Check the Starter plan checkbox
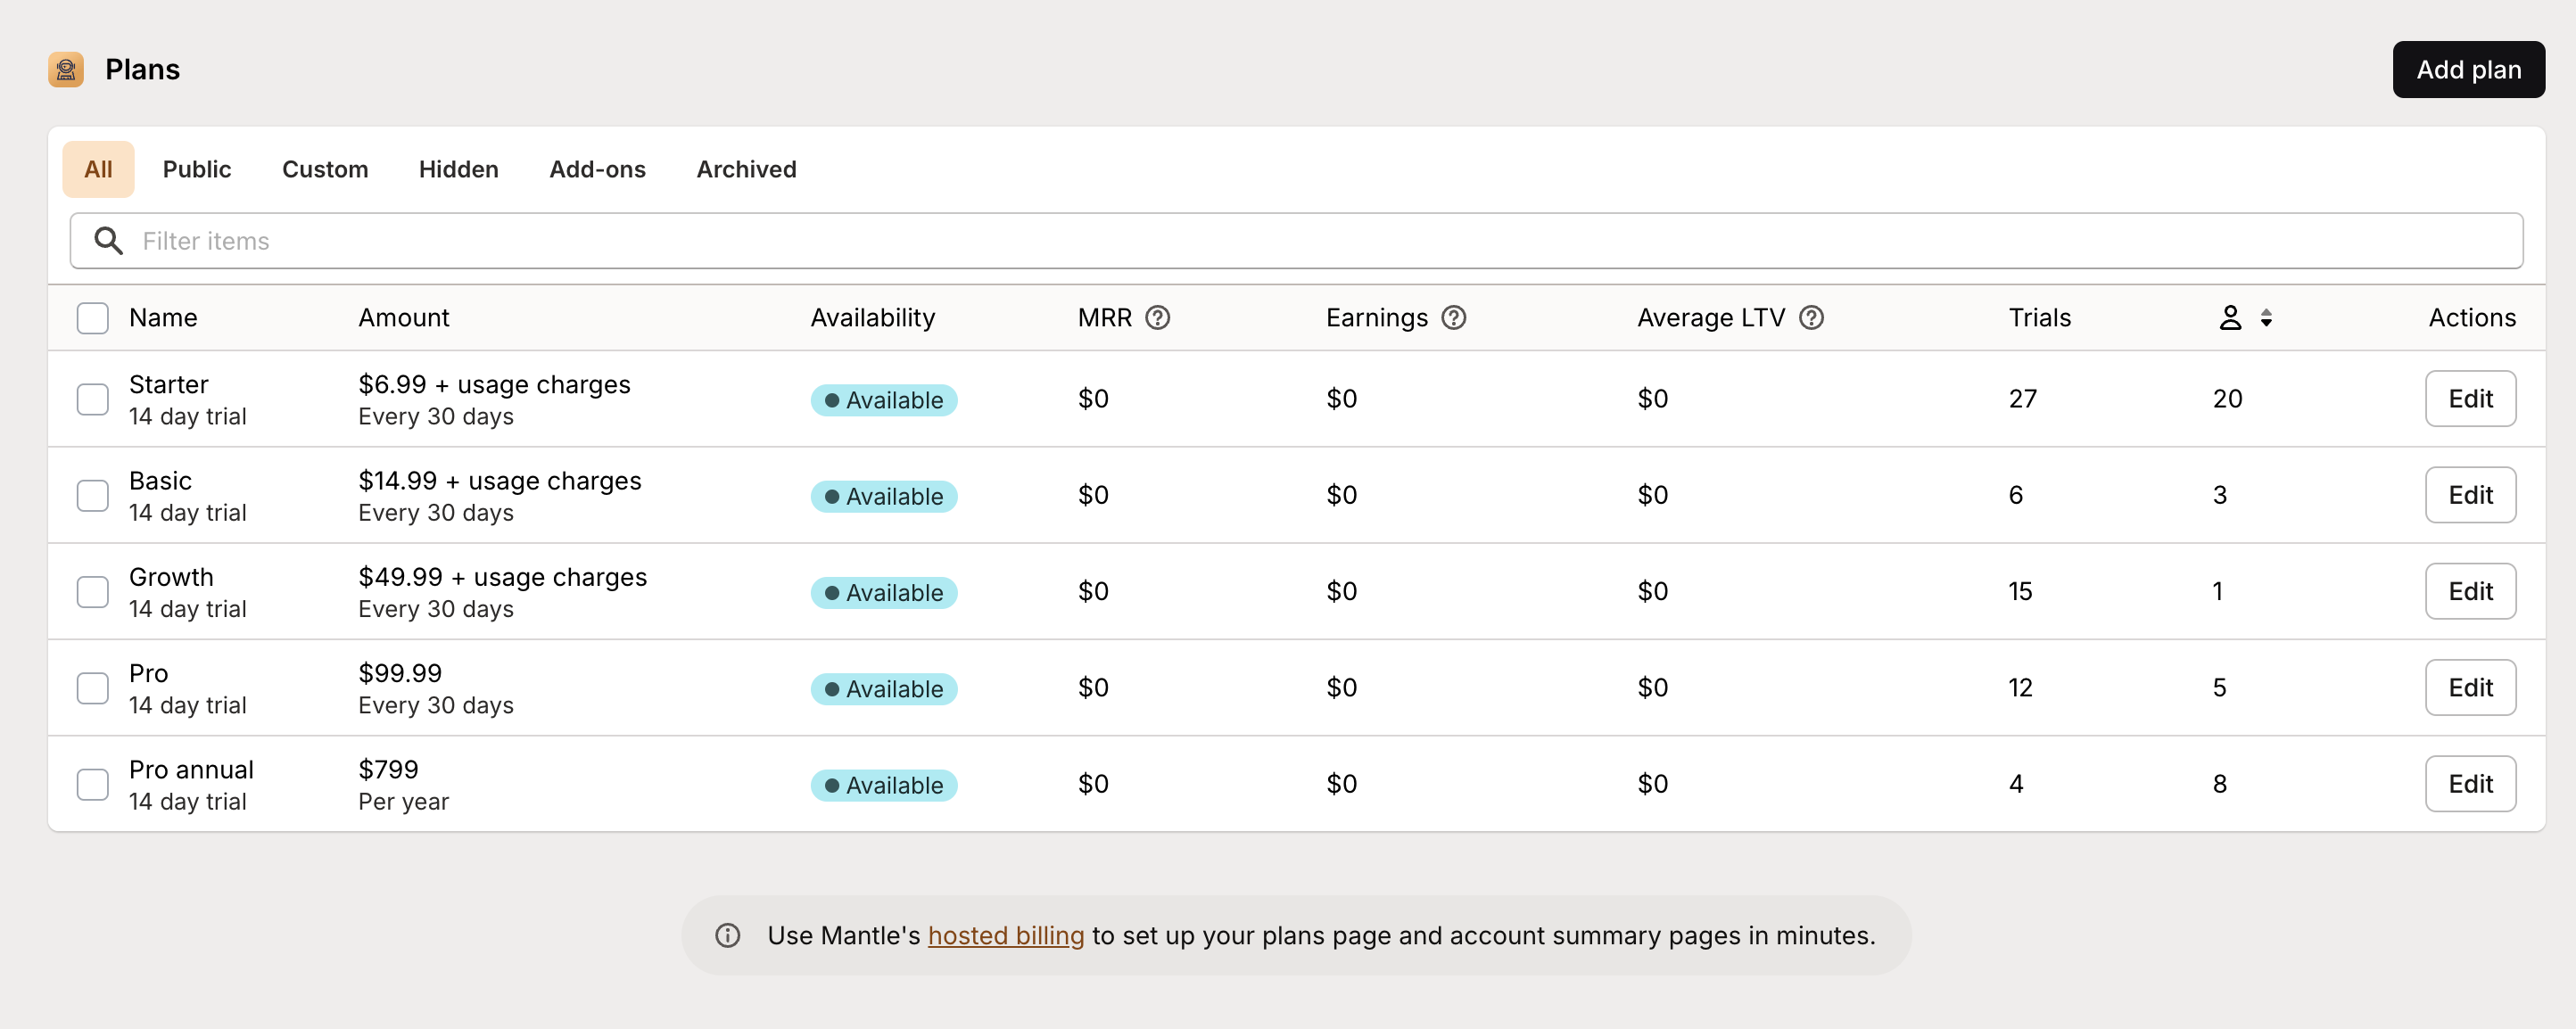This screenshot has height=1029, width=2576. coord(93,399)
